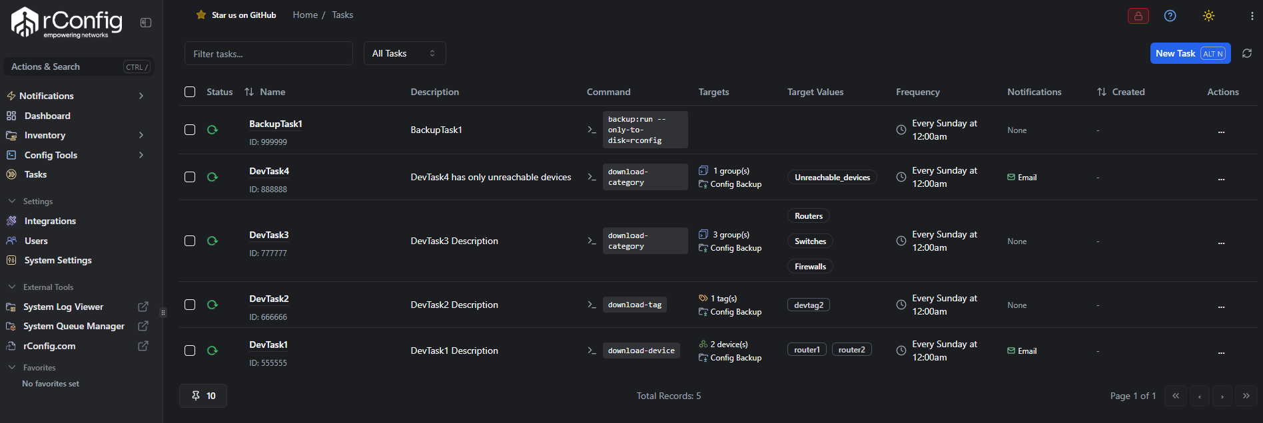Sort by Created column arrows
Viewport: 1263px width, 423px height.
click(1102, 92)
